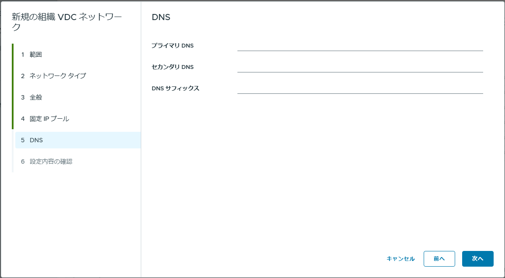Proceed with the 次へ button
The width and height of the screenshot is (505, 278).
pos(477,259)
